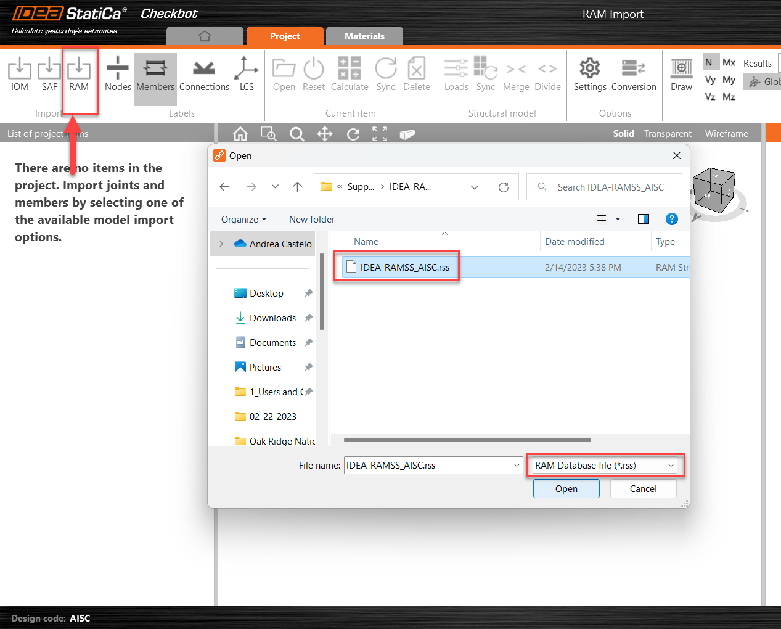Screen dimensions: 781x629
Task: Click the Open button in dialog
Action: coord(566,489)
